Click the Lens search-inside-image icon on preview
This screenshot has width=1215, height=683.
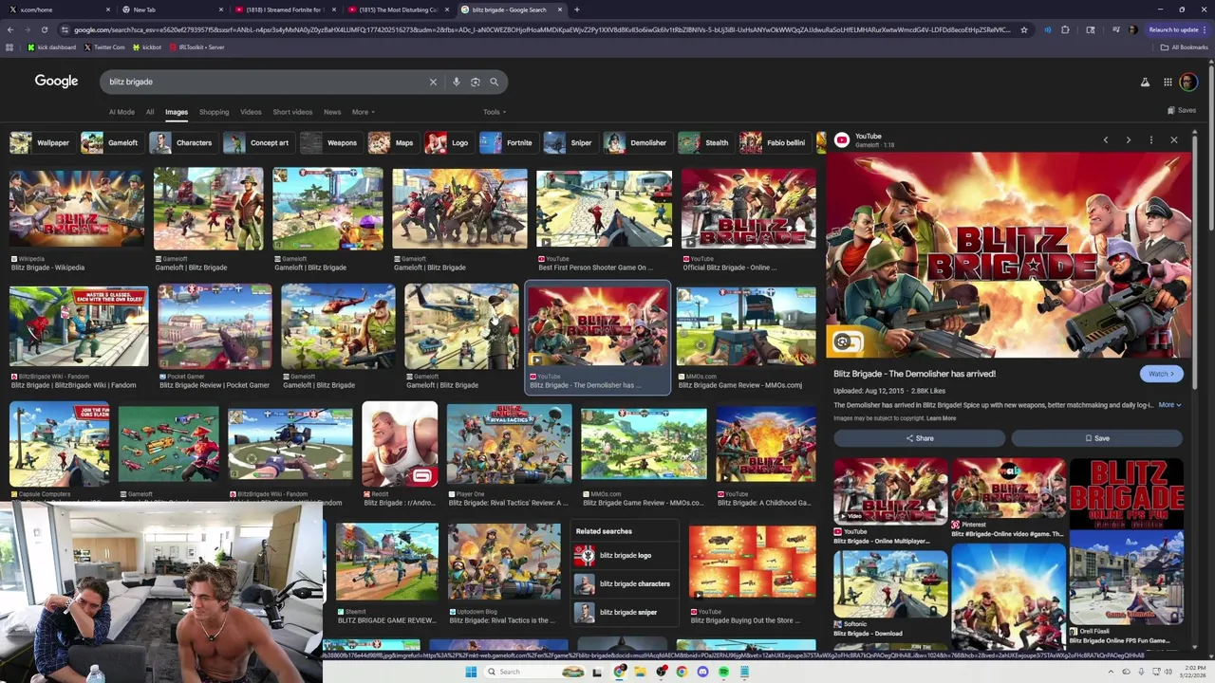[843, 342]
